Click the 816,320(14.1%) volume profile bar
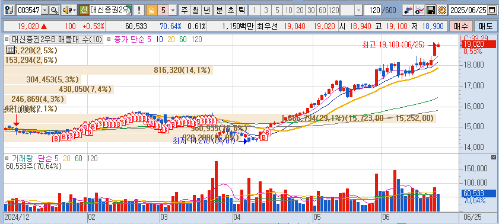499x224 pixels. click(108, 70)
